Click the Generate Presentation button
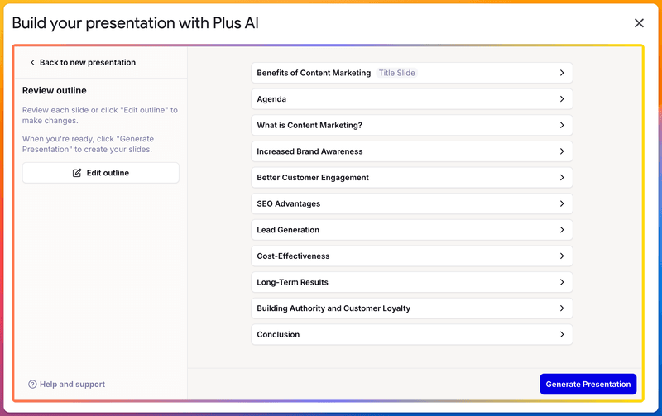This screenshot has width=662, height=416. (x=588, y=385)
